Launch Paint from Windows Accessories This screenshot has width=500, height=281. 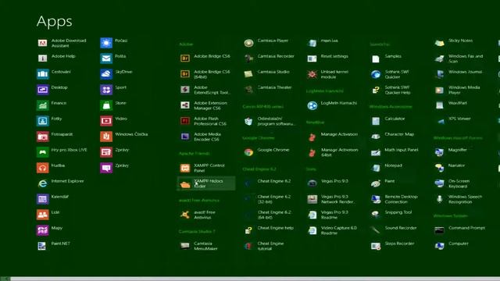[x=383, y=183]
